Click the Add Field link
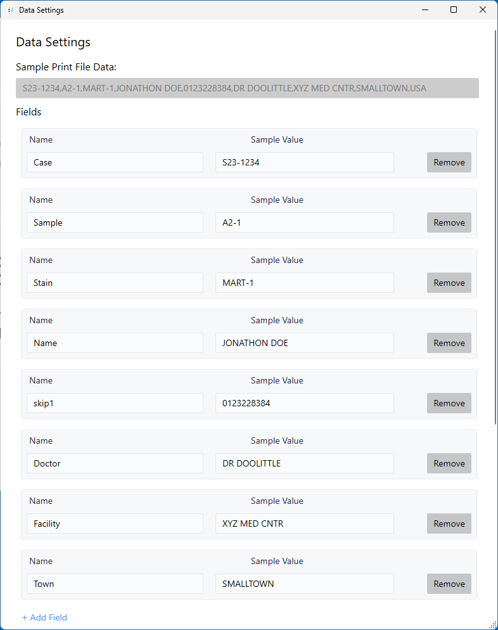The height and width of the screenshot is (630, 498). 44,617
